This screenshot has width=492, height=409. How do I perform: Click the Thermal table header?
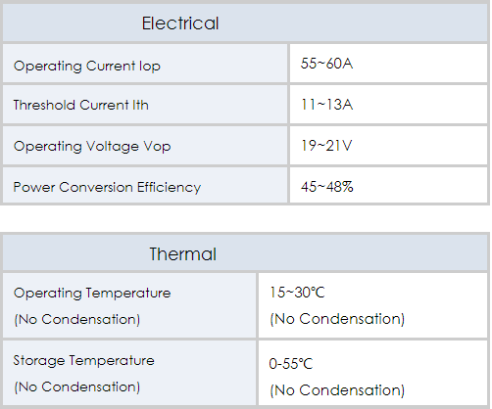(x=245, y=253)
